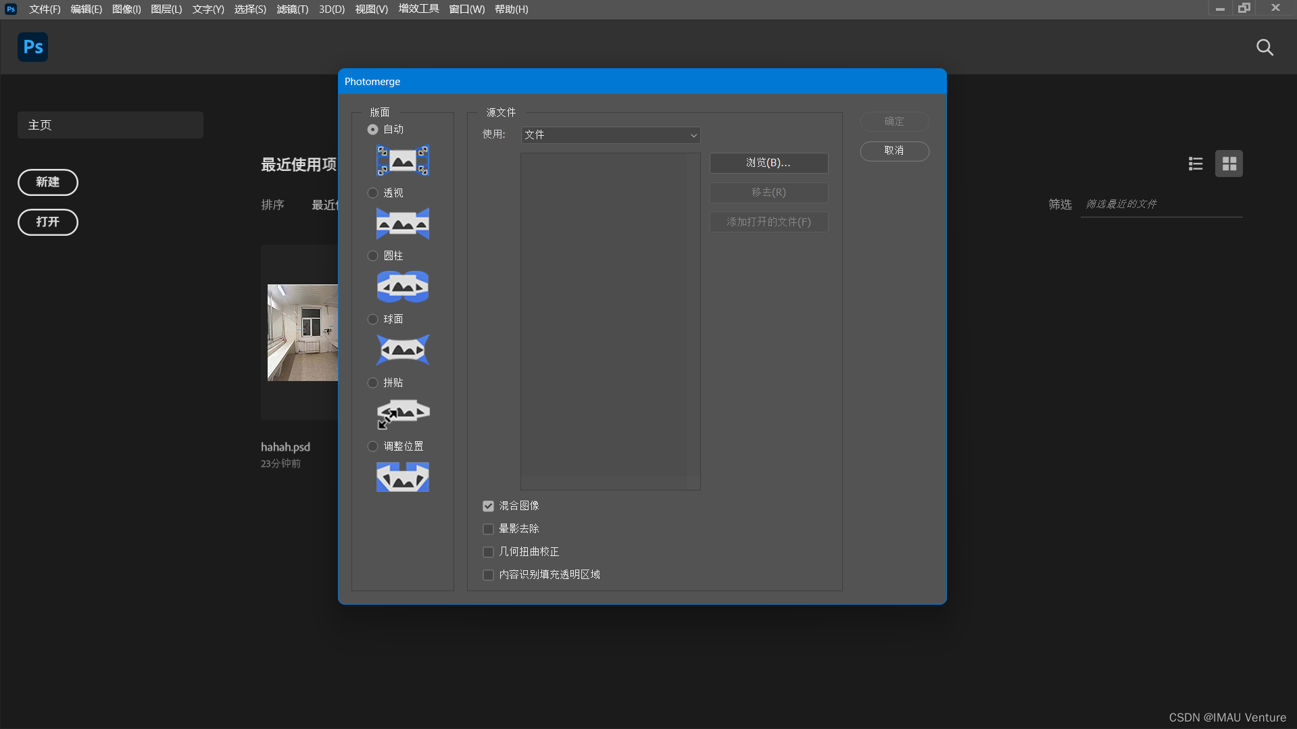Click the Spherical layout preview icon
Viewport: 1297px width, 729px height.
click(x=403, y=350)
